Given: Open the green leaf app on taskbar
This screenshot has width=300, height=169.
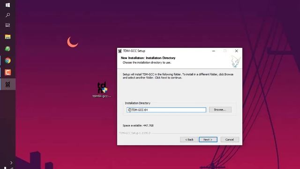Looking at the screenshot, I should (7, 49).
